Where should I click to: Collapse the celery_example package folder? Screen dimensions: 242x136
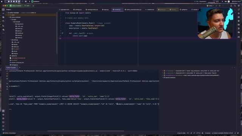click(9, 17)
